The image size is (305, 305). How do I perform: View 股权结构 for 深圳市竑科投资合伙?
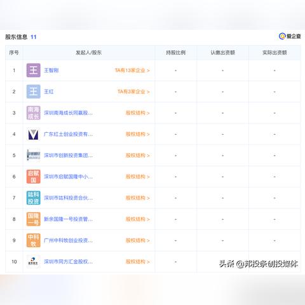click(x=138, y=198)
